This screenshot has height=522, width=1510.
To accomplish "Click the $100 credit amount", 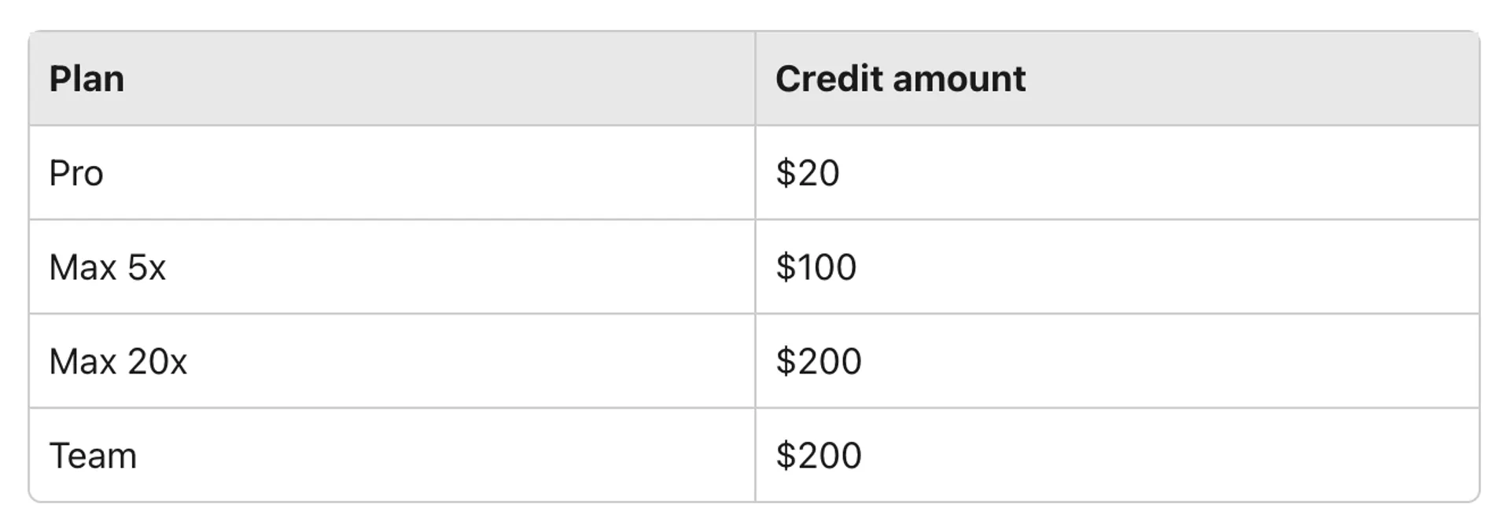I will [x=816, y=267].
